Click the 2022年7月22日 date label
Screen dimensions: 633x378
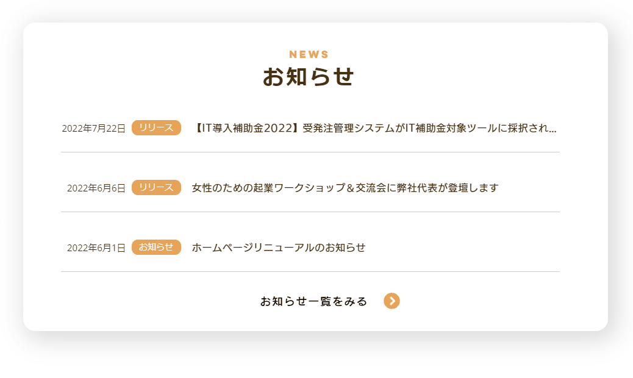click(x=96, y=128)
